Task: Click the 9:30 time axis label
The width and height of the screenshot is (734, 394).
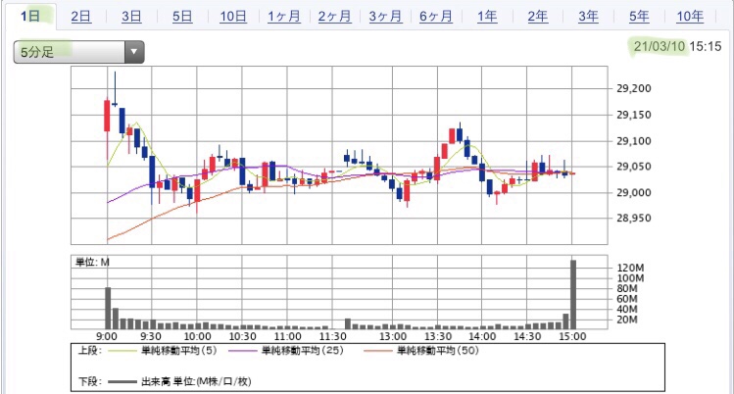Action: point(151,336)
